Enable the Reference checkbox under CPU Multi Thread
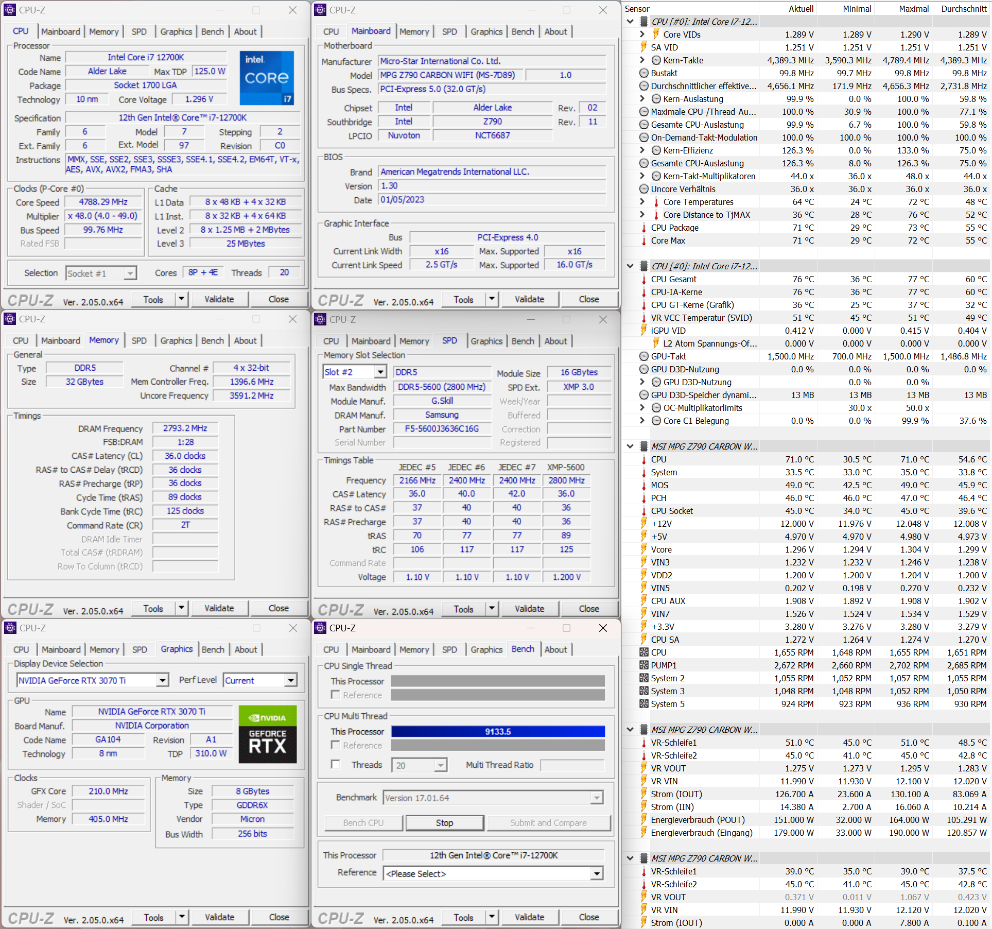The height and width of the screenshot is (929, 992). [x=336, y=745]
